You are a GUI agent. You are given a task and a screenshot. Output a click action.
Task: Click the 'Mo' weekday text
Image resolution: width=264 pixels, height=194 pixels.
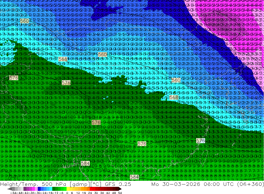click(x=155, y=184)
